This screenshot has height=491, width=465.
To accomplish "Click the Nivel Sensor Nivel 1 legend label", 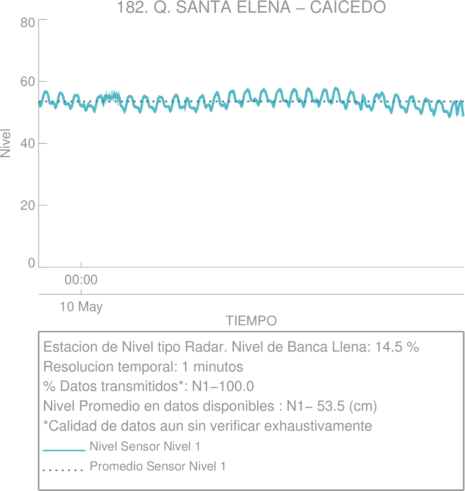I will coord(145,447).
